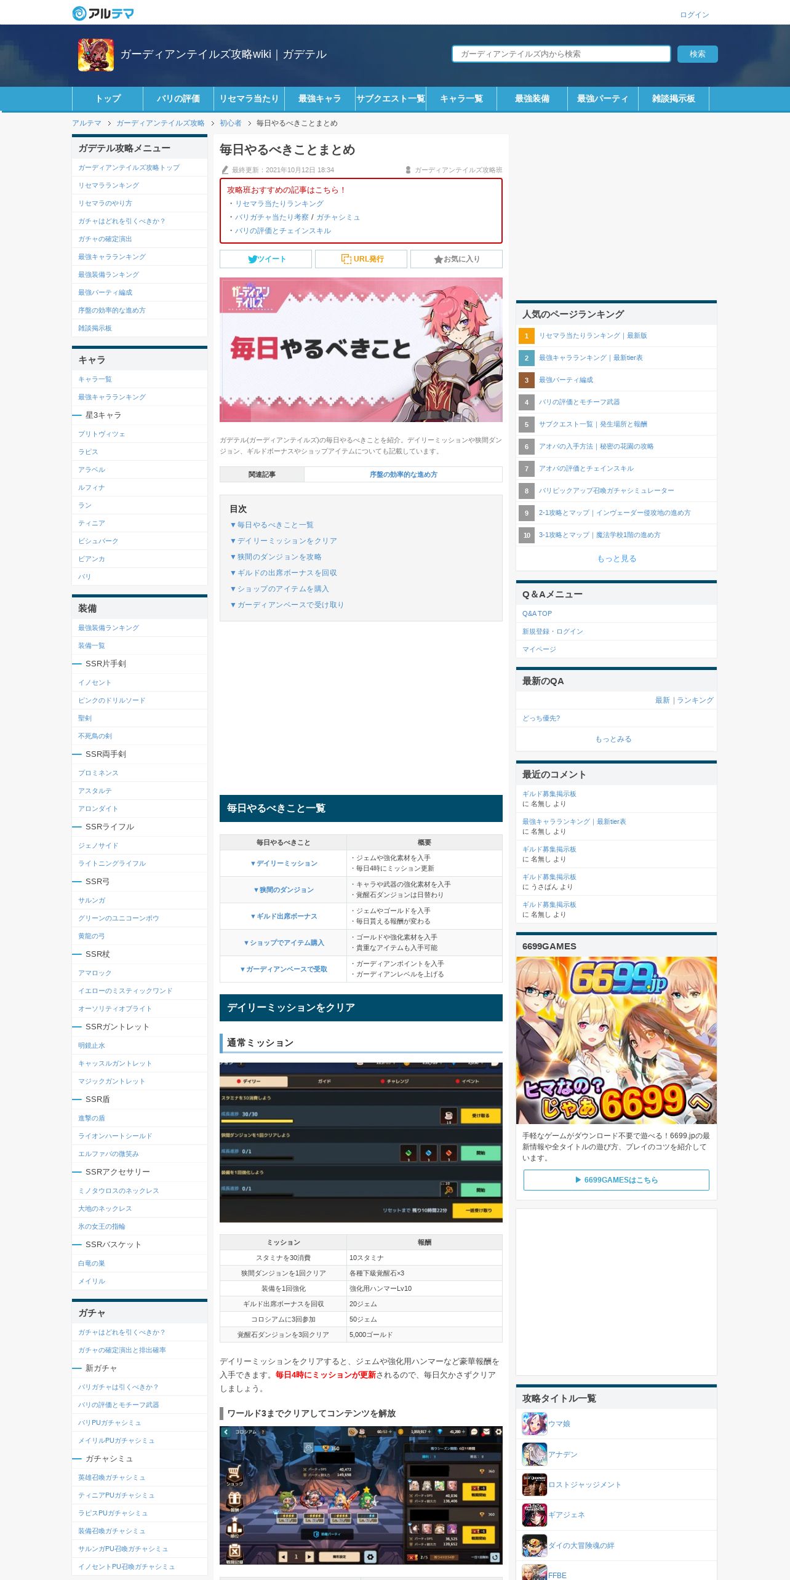Click the URL発行 copy icon
The width and height of the screenshot is (790, 1580).
tap(346, 259)
